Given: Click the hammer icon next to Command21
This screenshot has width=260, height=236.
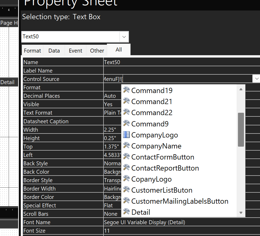Looking at the screenshot, I should (126, 101).
